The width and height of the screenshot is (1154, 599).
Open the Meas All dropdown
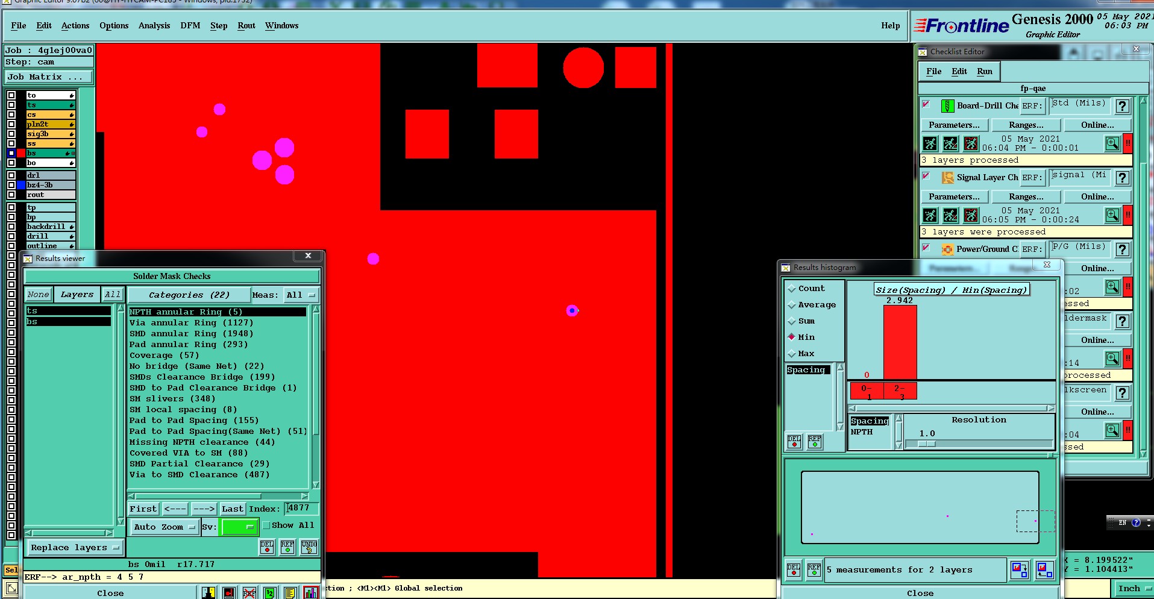tap(301, 295)
